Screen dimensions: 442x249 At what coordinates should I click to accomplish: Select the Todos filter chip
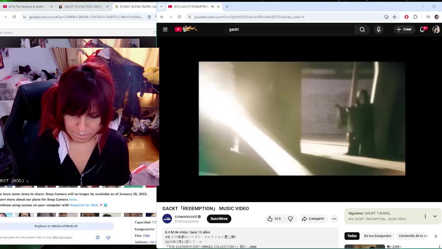[352, 236]
